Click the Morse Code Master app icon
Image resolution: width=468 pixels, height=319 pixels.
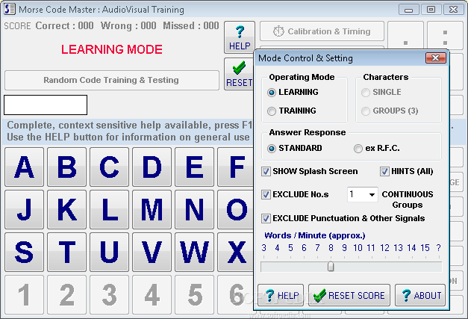click(10, 9)
